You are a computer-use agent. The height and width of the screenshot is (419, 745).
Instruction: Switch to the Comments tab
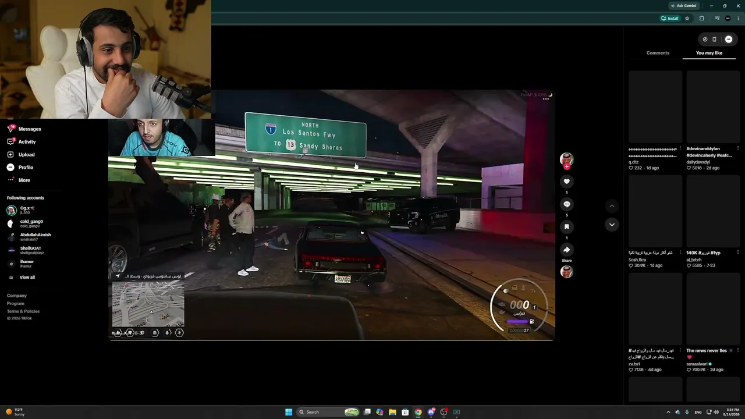(x=658, y=53)
